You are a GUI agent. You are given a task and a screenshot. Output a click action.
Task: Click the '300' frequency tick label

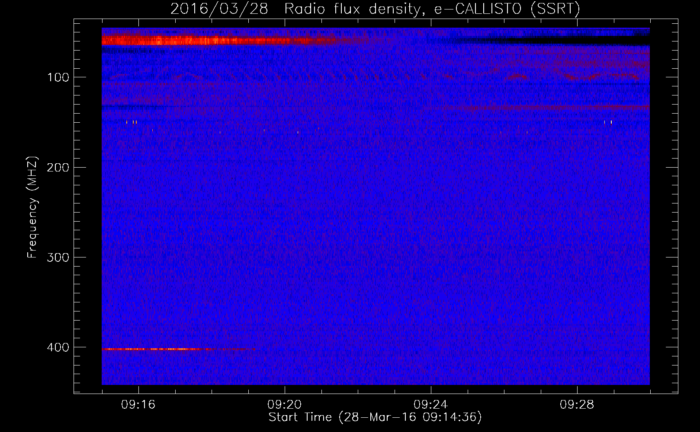pos(58,257)
